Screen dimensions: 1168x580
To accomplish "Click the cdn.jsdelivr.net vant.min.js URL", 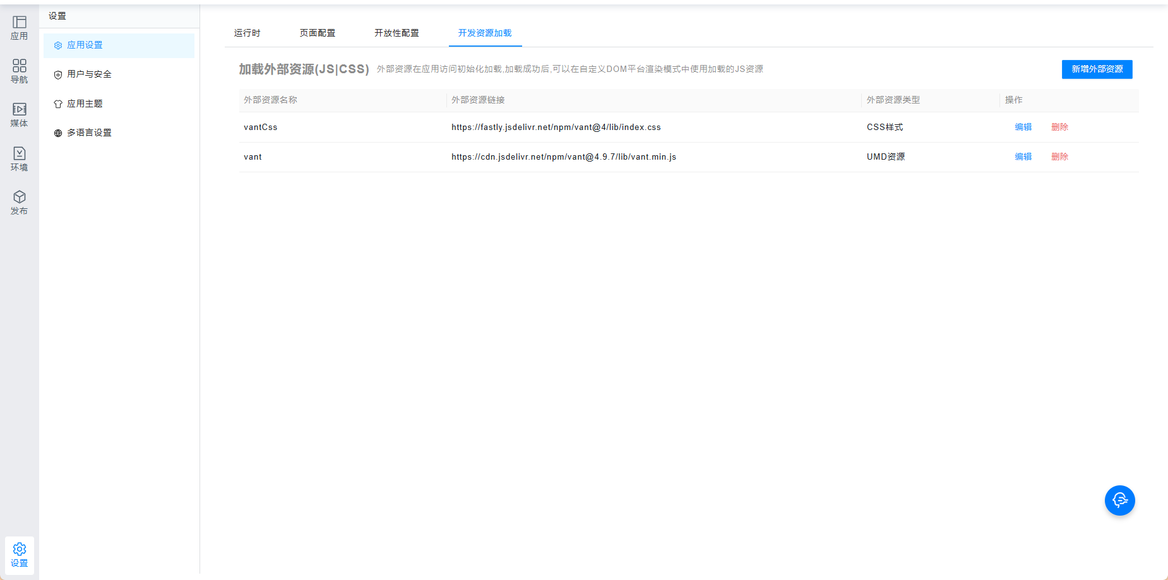I will click(564, 157).
